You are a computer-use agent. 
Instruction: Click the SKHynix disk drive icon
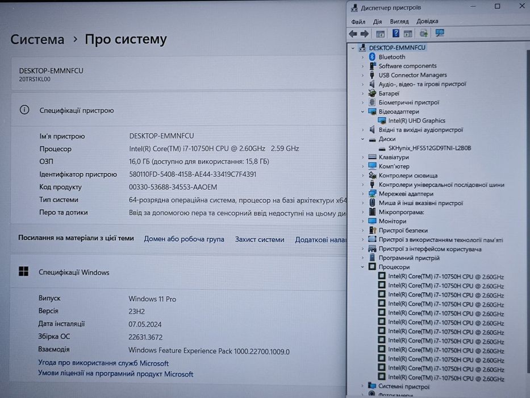382,148
